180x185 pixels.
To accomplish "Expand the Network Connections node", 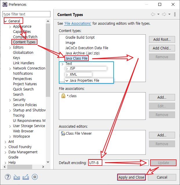I will (10, 69).
